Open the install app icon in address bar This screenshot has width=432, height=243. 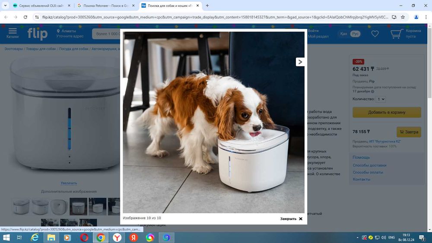coord(394,17)
